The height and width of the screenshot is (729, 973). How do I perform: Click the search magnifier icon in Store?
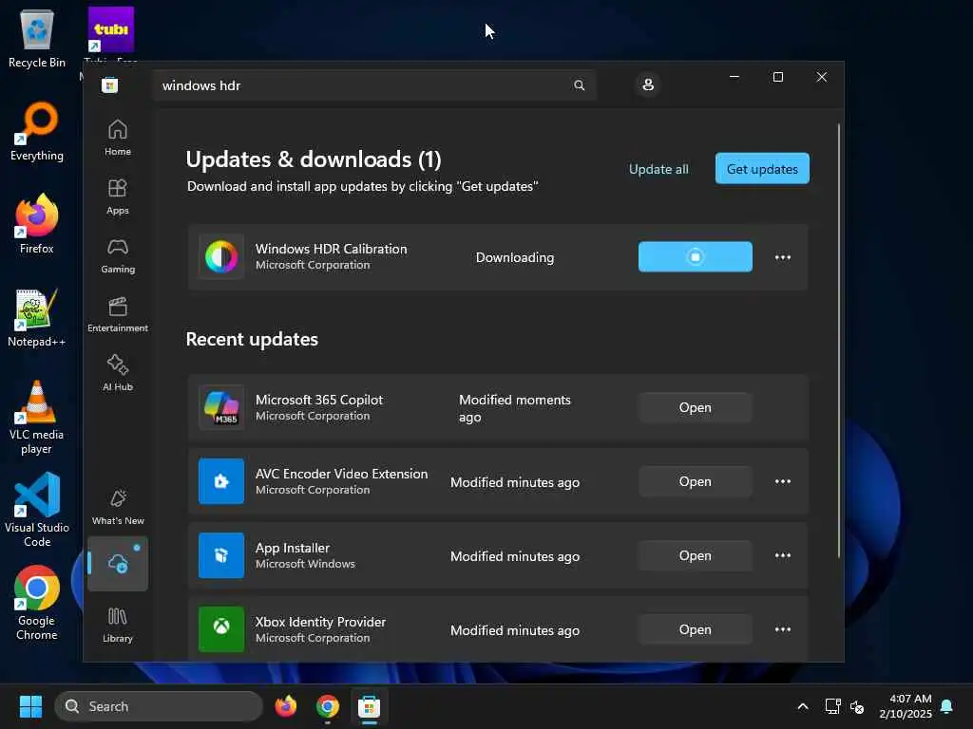point(579,85)
